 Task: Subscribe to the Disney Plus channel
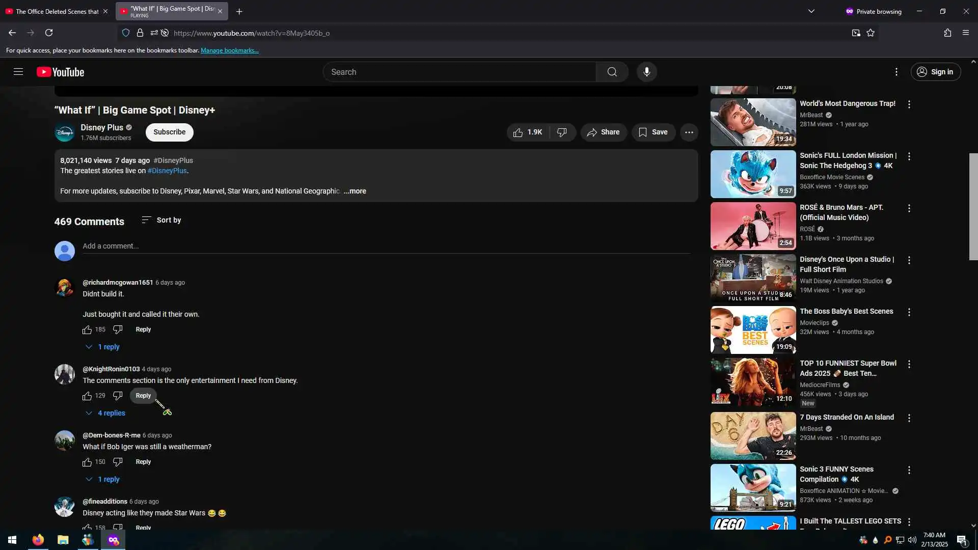point(169,132)
